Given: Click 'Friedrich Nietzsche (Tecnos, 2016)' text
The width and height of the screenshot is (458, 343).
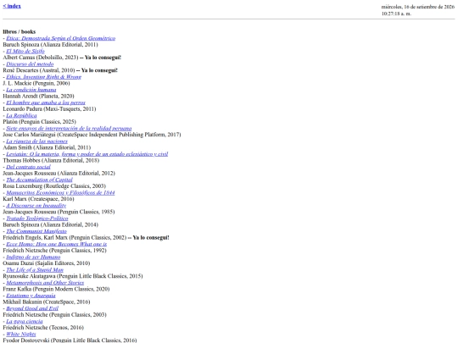Looking at the screenshot, I should tap(43, 328).
